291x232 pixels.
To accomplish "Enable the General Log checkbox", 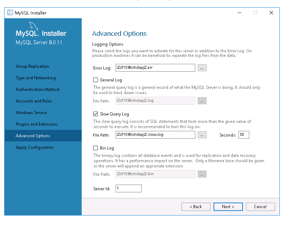I will (x=95, y=80).
